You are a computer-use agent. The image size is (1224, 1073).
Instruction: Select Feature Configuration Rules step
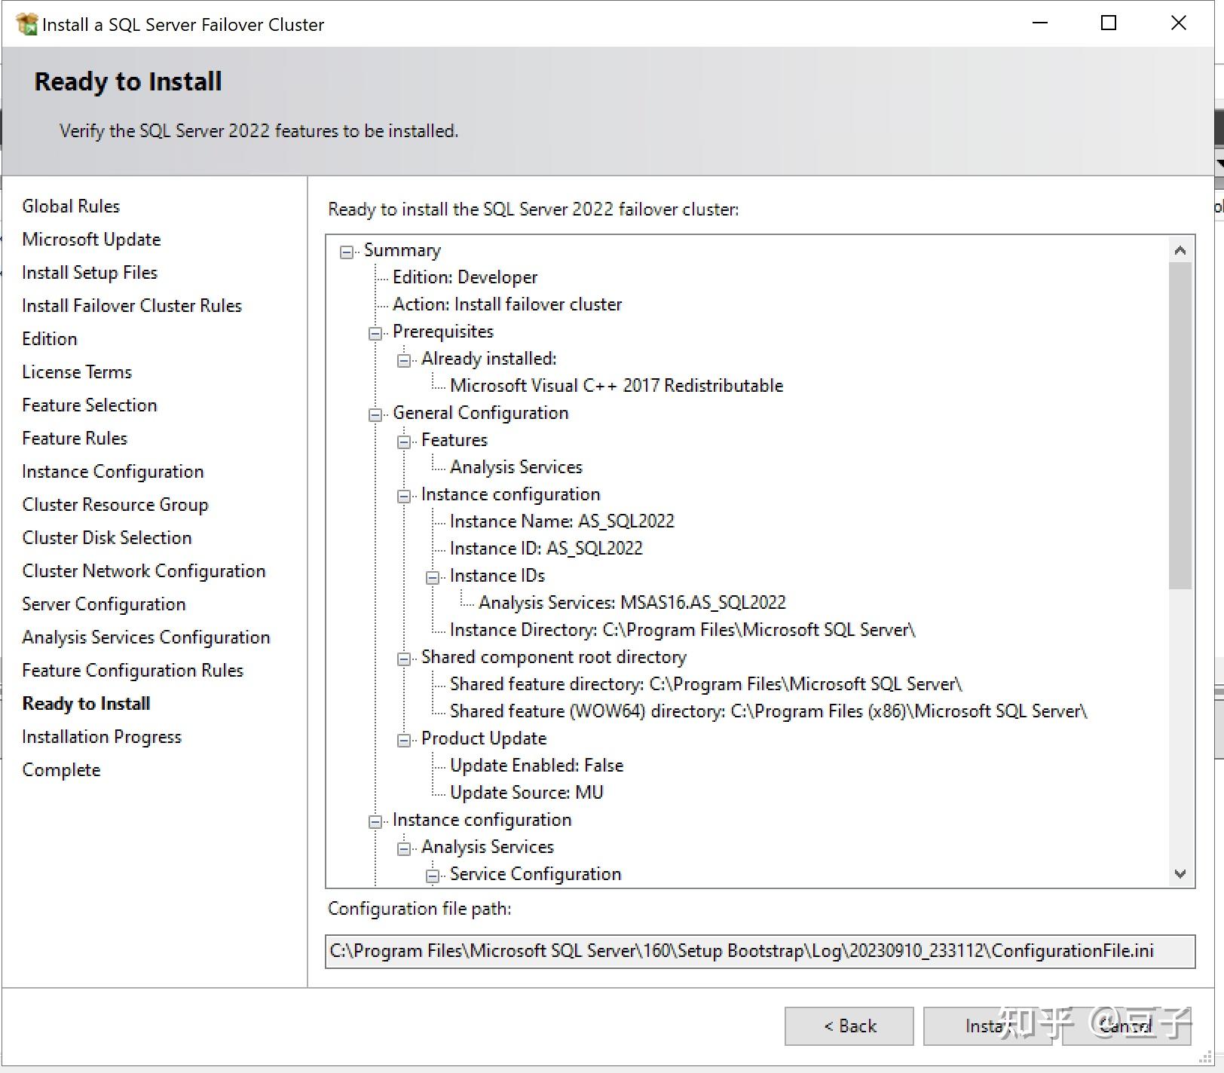133,671
